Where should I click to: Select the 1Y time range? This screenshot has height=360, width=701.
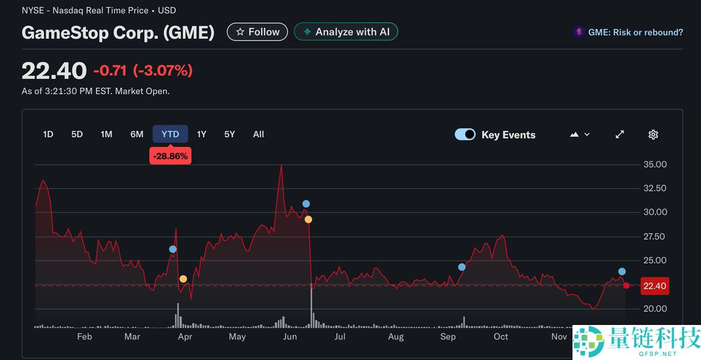(x=201, y=134)
